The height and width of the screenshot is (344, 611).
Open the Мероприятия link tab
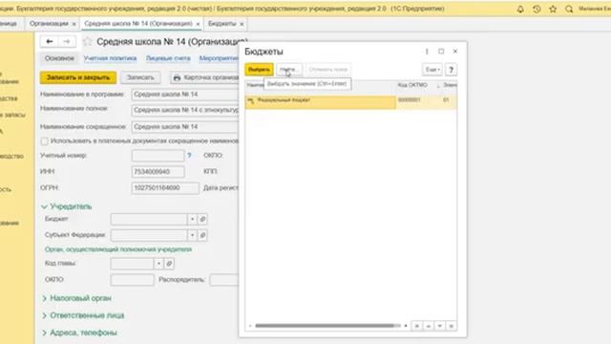(219, 58)
